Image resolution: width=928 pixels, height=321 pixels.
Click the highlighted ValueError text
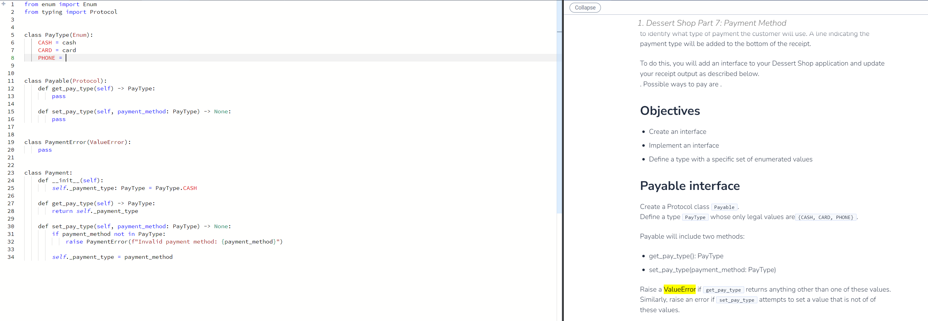(679, 289)
